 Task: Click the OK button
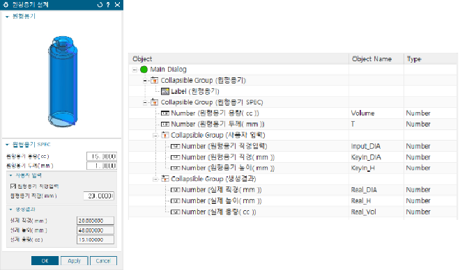coord(45,261)
